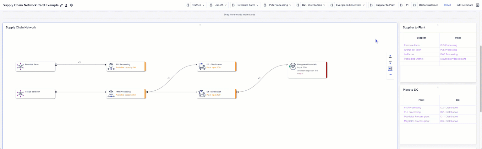The width and height of the screenshot is (482, 149).
Task: Click the Supplier to Plant selector label
Action: (386, 5)
